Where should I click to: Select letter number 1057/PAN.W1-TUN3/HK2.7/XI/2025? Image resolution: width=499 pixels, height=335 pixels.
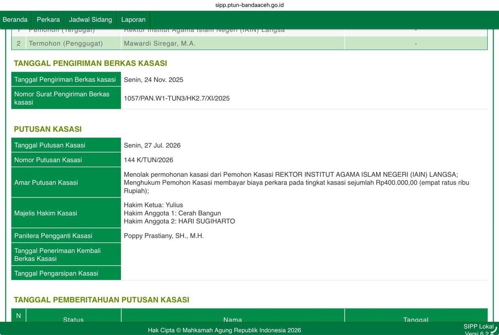[177, 98]
